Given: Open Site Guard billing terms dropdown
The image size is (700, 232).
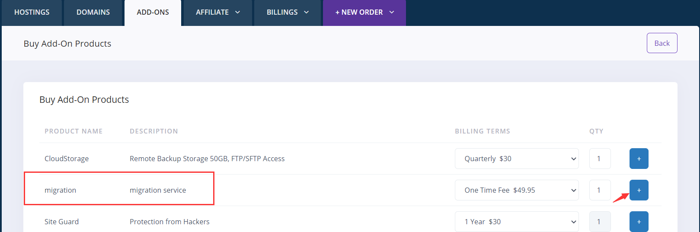Looking at the screenshot, I should tap(516, 222).
